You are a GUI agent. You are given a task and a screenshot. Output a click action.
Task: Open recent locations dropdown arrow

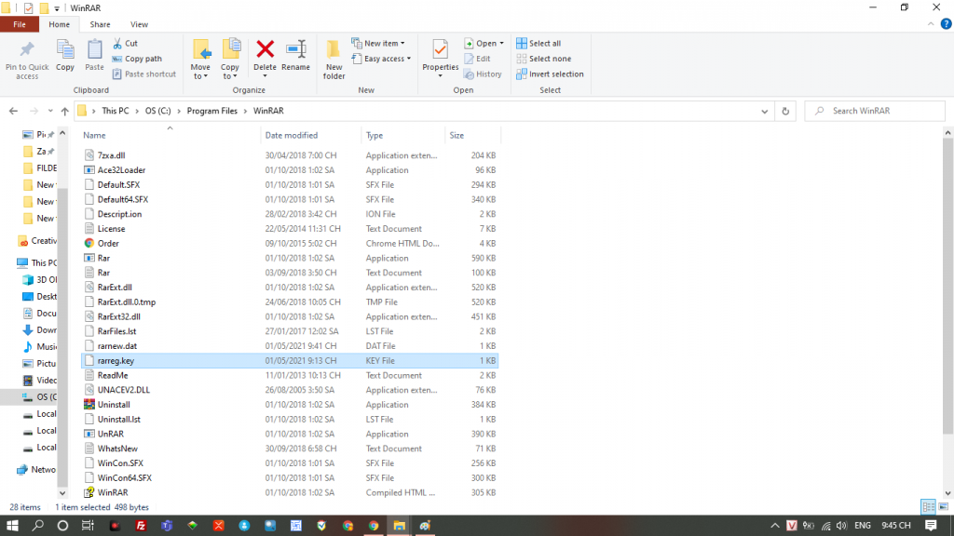(x=50, y=111)
